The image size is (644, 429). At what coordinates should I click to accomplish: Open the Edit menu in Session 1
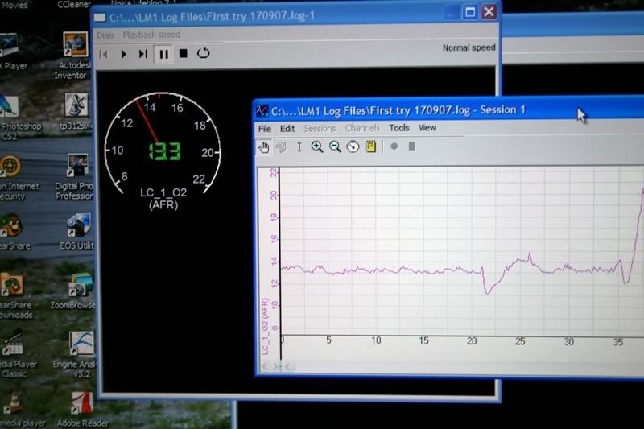pos(287,128)
